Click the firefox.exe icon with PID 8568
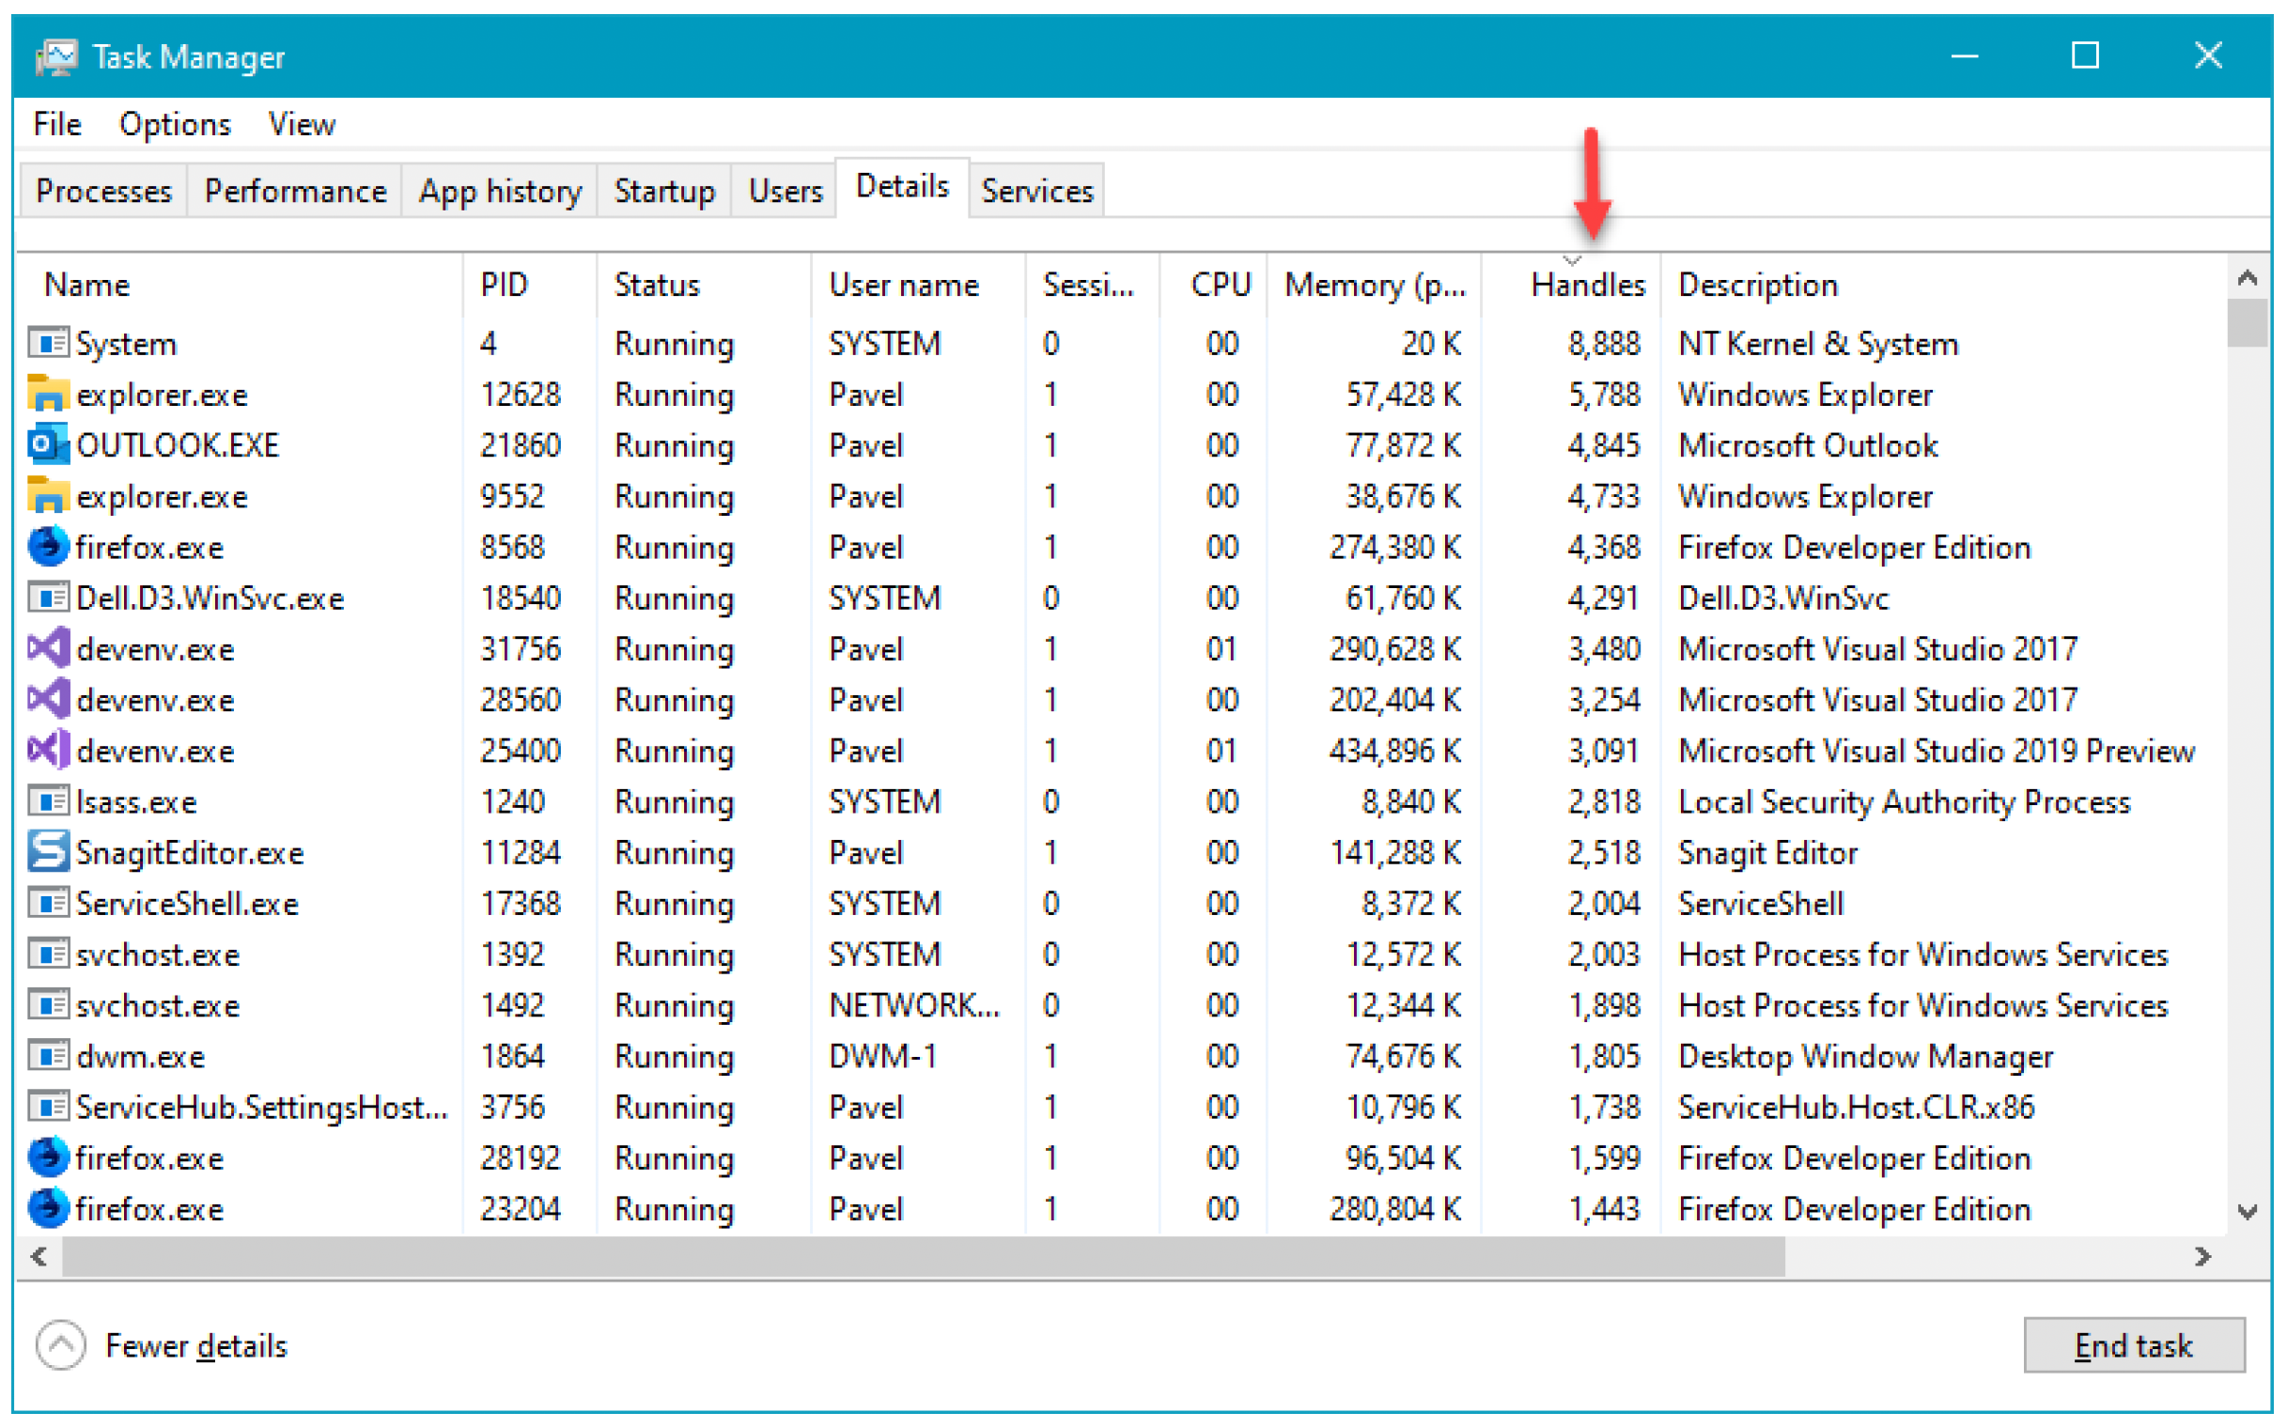Viewport: 2287px width, 1428px height. click(48, 547)
